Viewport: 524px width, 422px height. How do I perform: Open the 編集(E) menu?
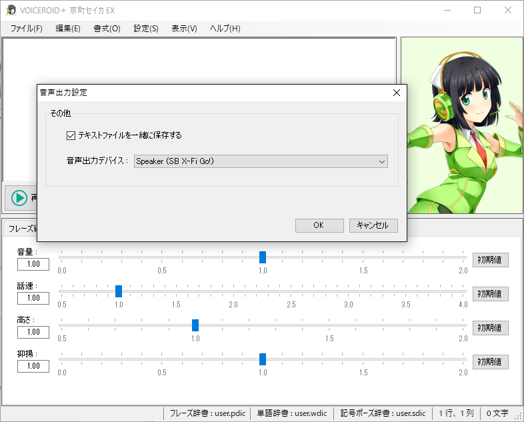coord(68,29)
